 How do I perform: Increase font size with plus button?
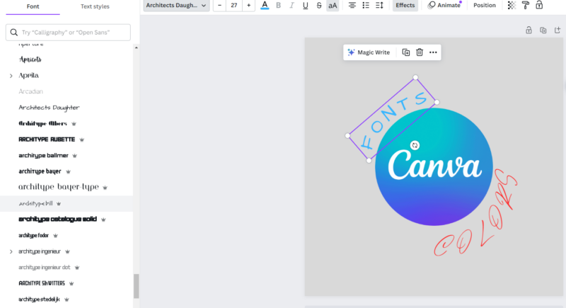pyautogui.click(x=249, y=6)
